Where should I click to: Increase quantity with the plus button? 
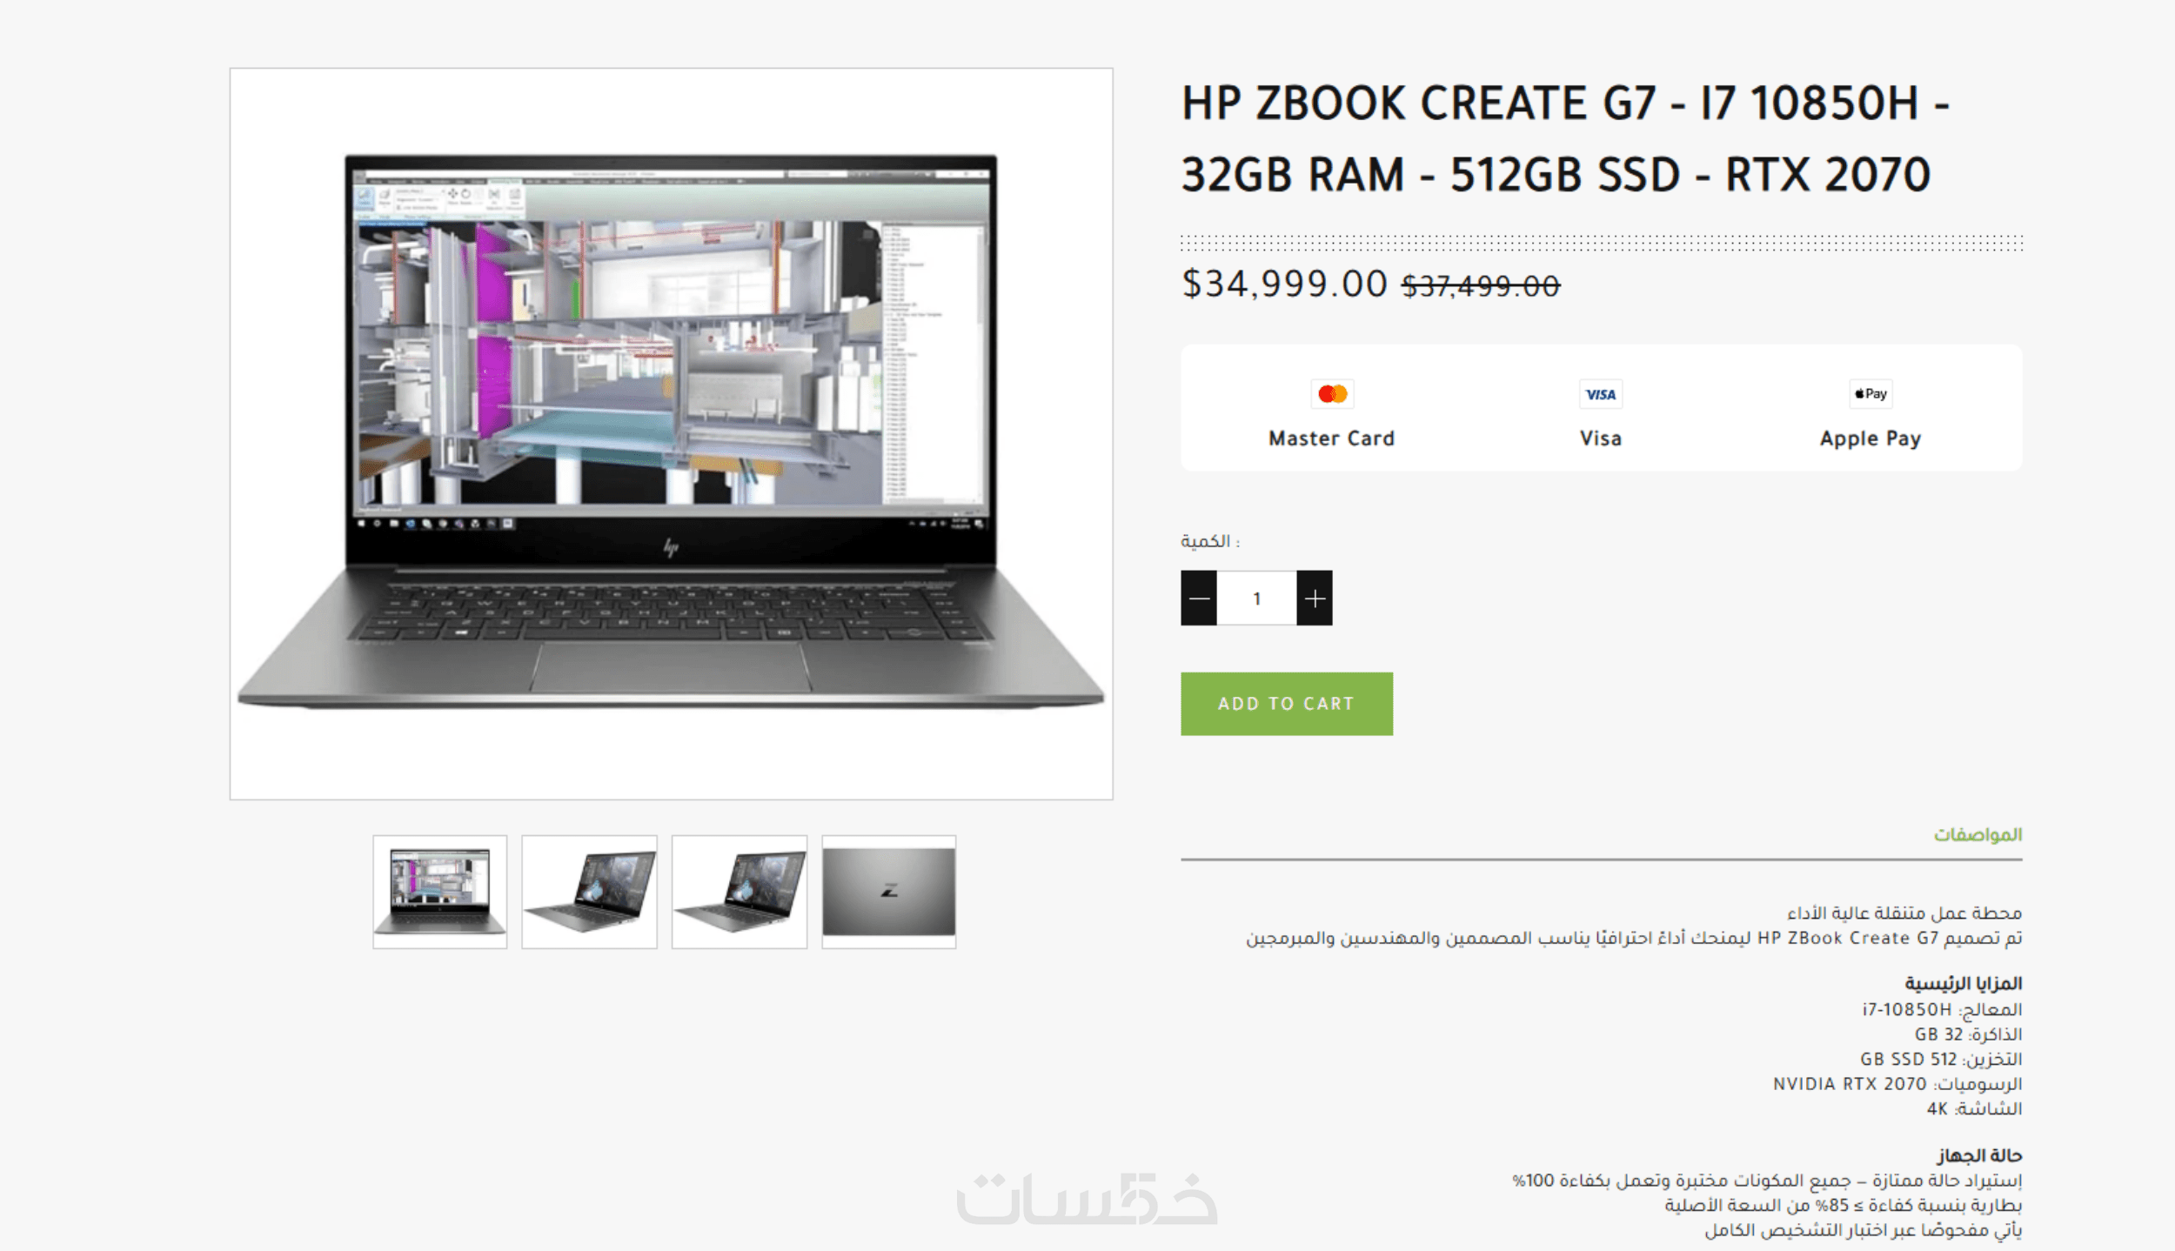(x=1315, y=598)
